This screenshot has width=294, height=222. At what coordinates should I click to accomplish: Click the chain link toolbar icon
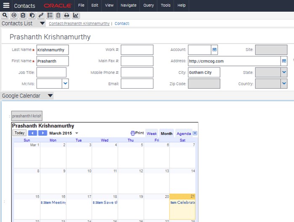[41, 16]
